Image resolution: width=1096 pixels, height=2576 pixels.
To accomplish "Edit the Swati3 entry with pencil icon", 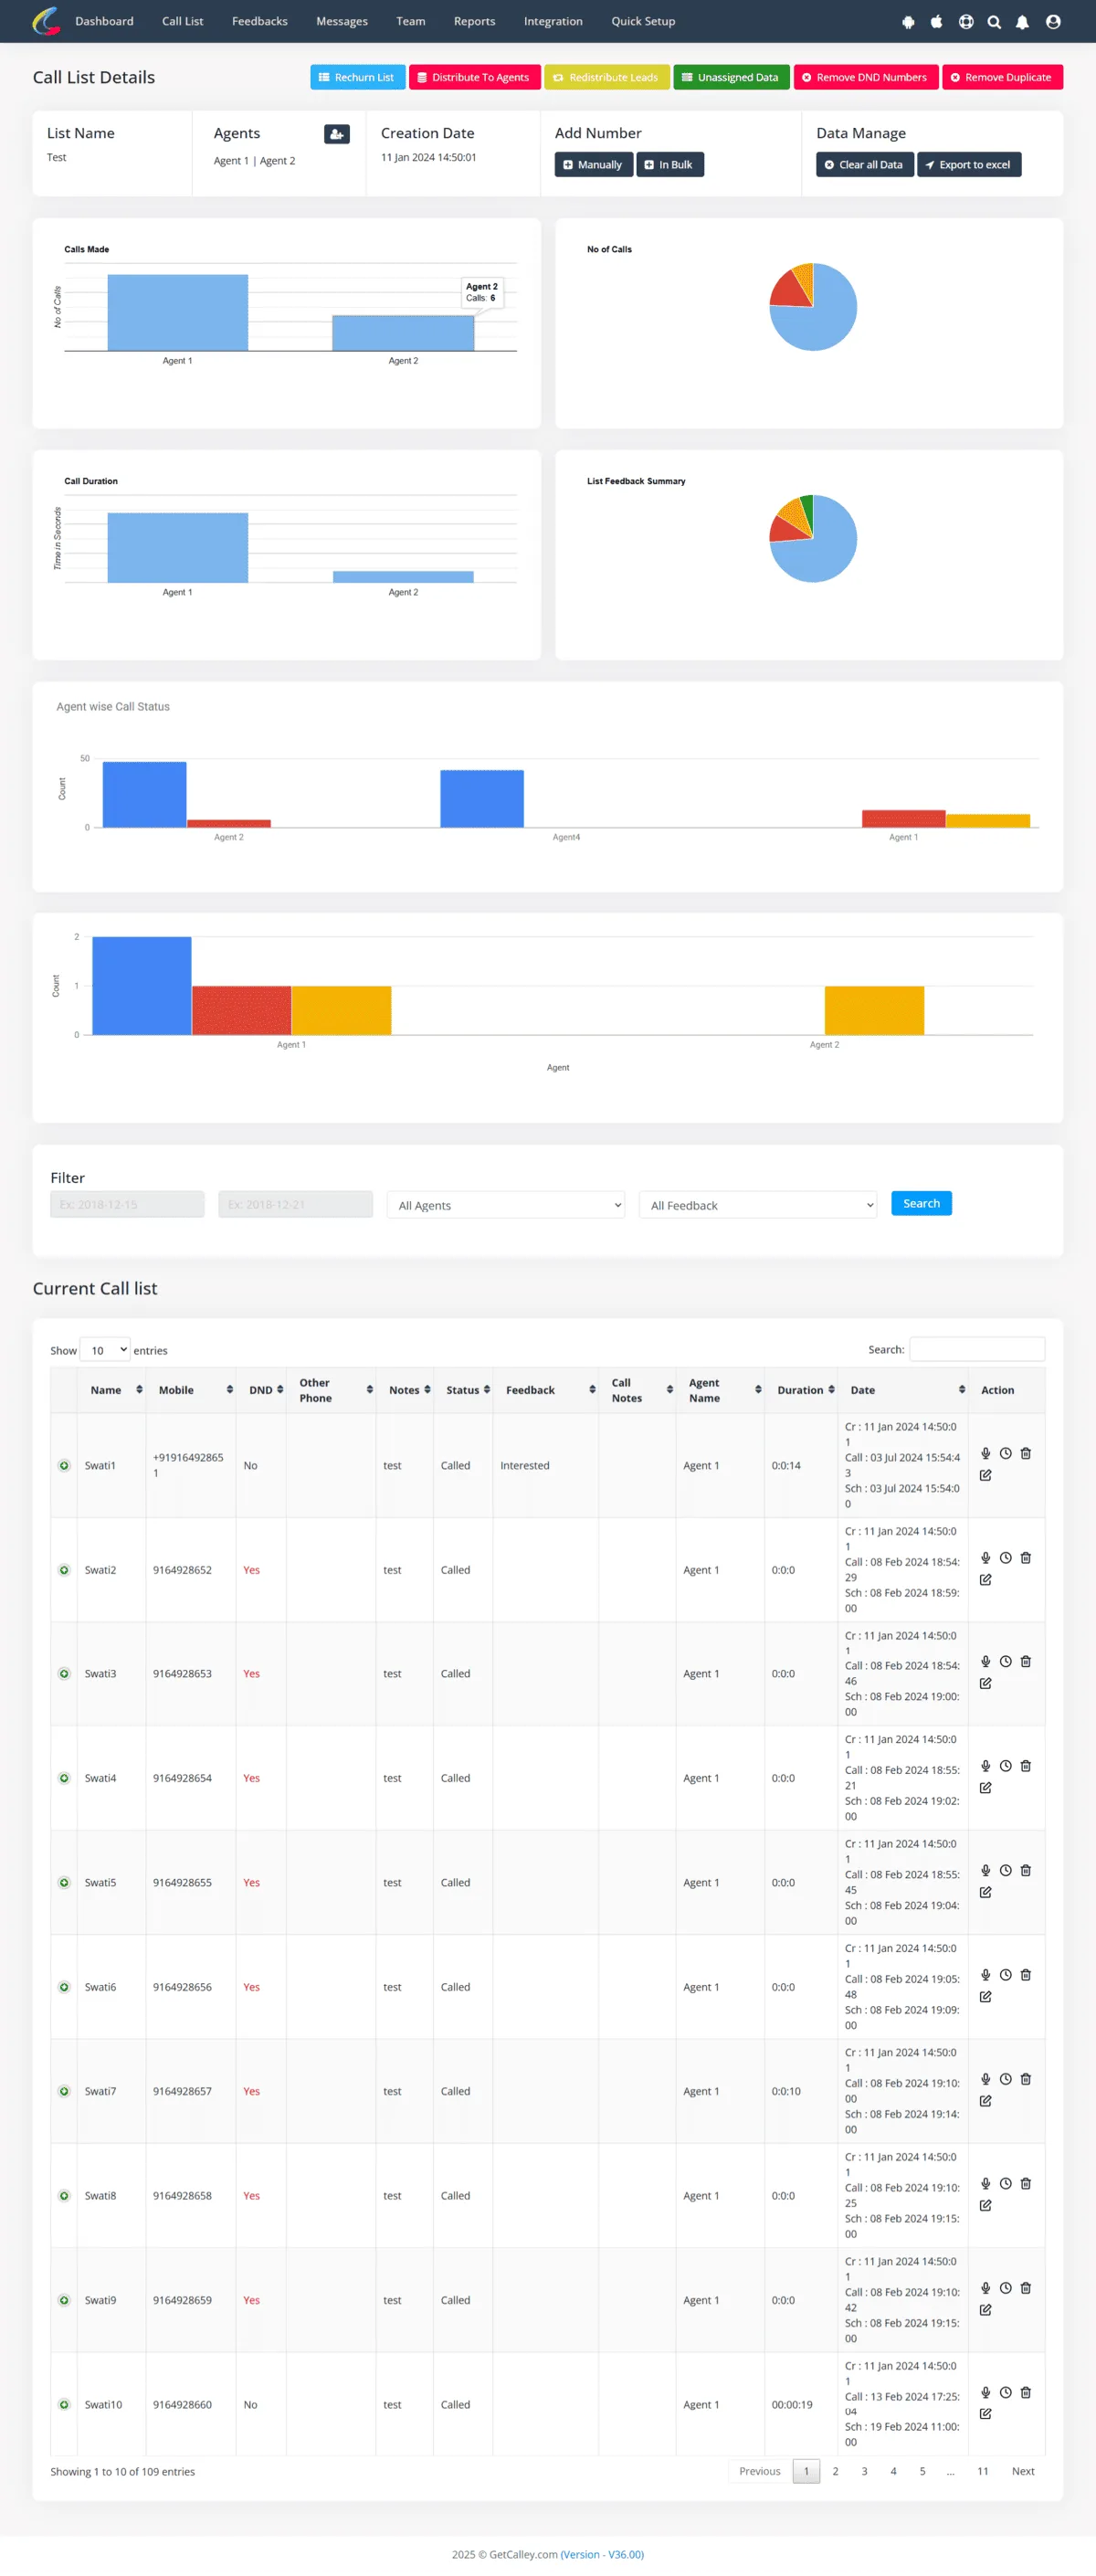I will coord(985,1683).
